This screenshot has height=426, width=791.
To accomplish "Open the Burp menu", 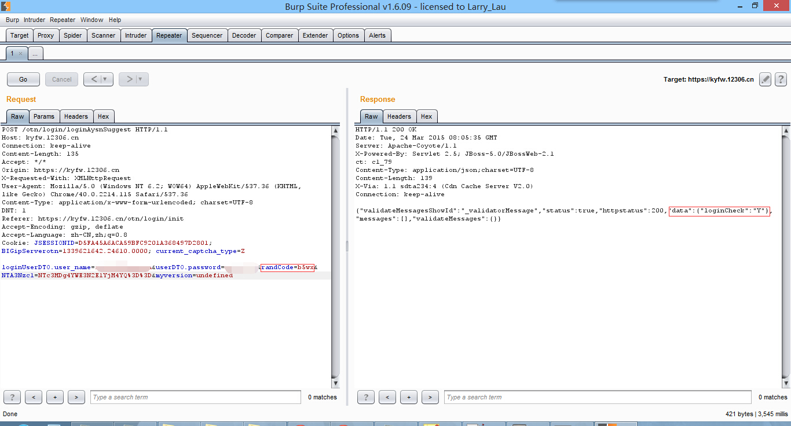I will 12,20.
